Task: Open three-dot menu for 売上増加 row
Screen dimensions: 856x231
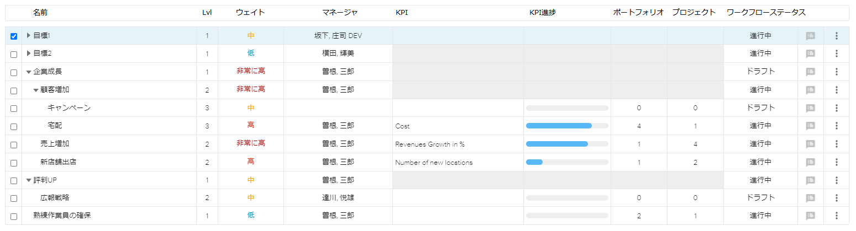Action: coord(836,144)
